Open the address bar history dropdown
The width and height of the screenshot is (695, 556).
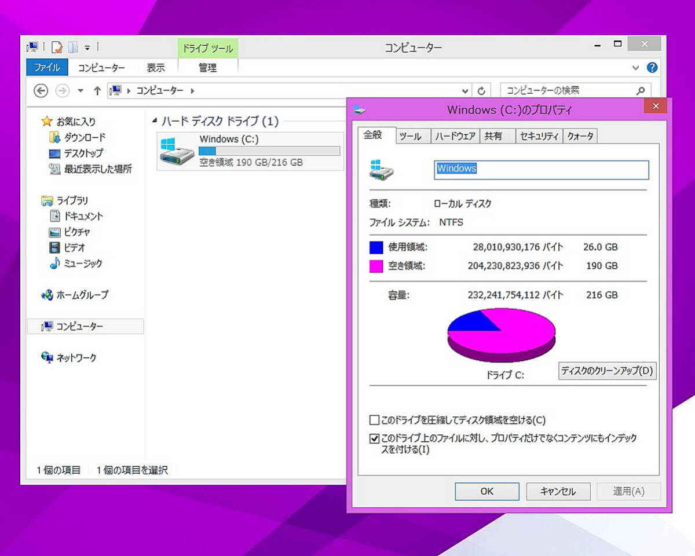(465, 91)
